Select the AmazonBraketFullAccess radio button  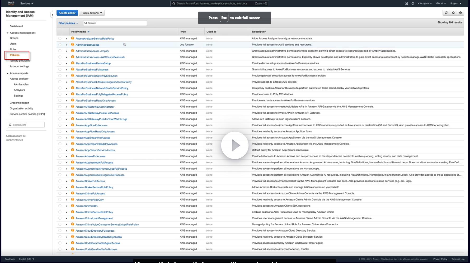click(x=60, y=181)
